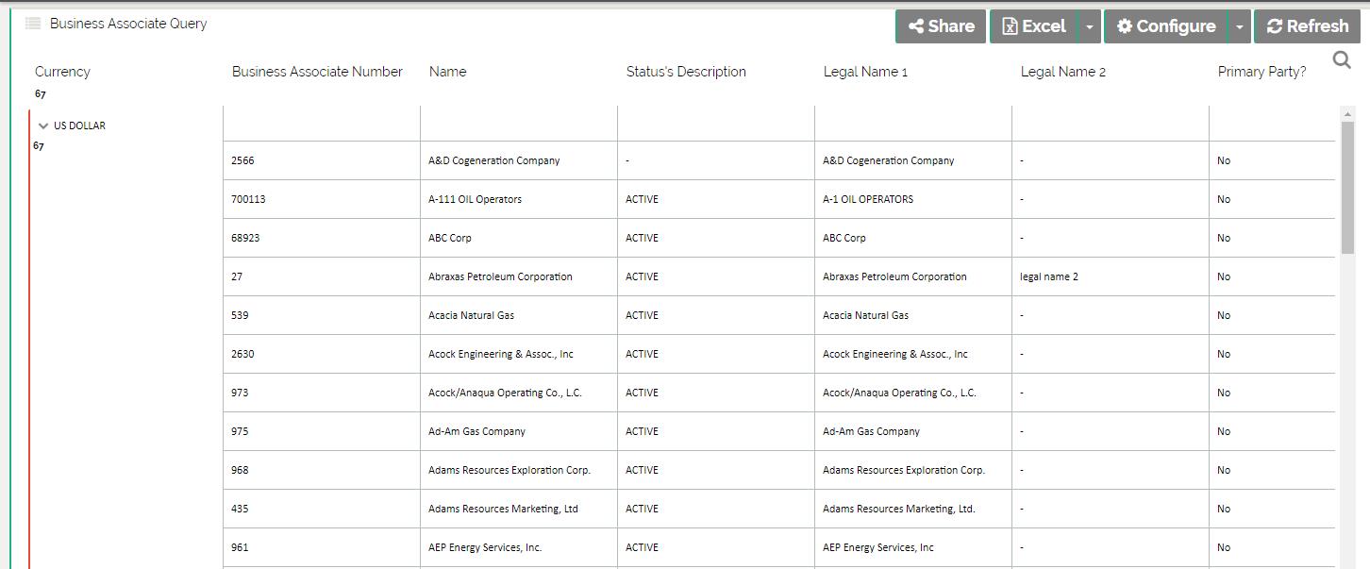Sort by Currency column header

(62, 72)
